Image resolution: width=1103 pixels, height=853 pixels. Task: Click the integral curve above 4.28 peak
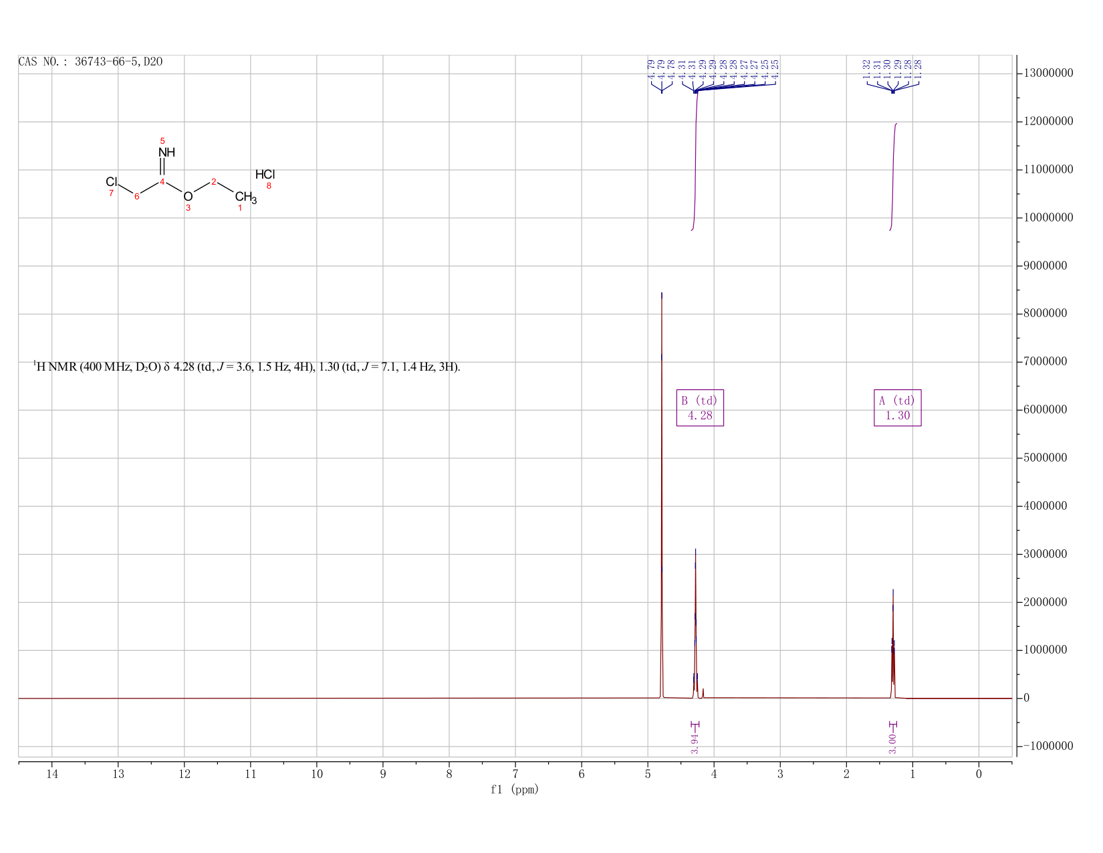coord(696,161)
